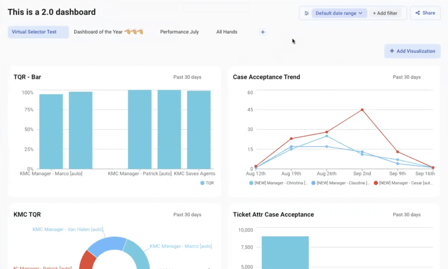This screenshot has width=448, height=269.
Task: Switch to Dashboard of the Year tab
Action: click(108, 32)
